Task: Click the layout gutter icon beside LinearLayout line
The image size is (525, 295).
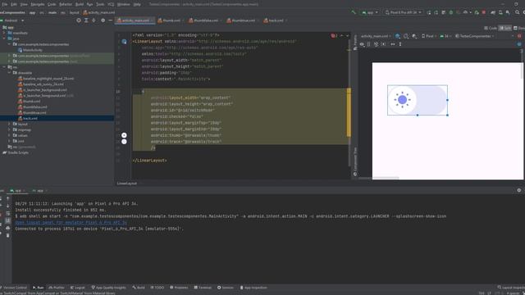Action: (124, 42)
